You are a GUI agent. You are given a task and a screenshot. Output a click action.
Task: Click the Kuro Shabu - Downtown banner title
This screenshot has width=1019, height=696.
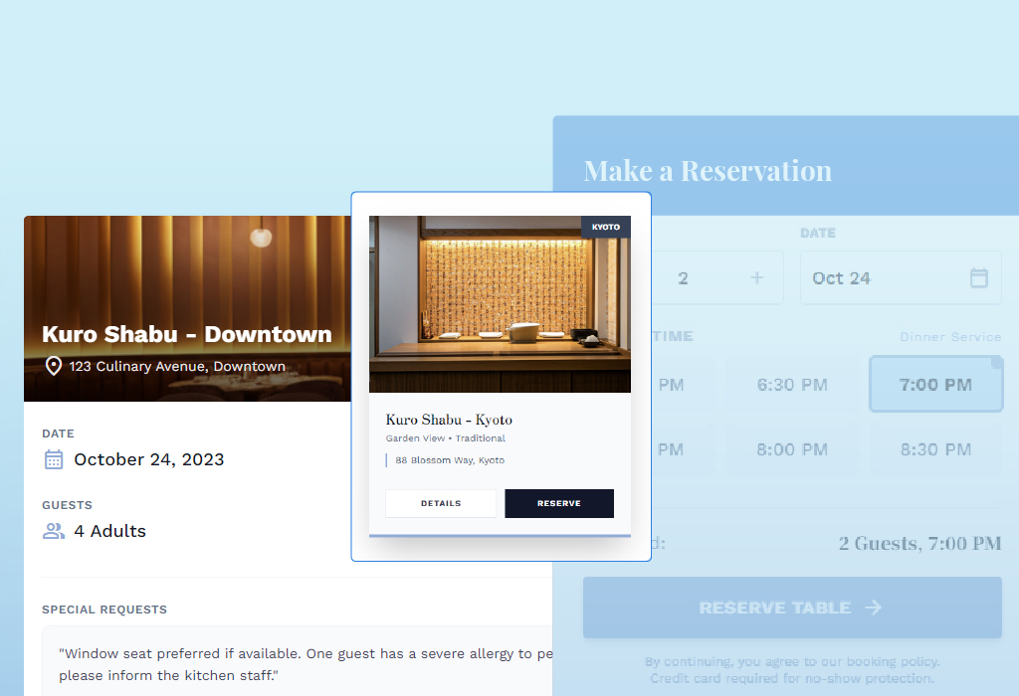coord(187,334)
